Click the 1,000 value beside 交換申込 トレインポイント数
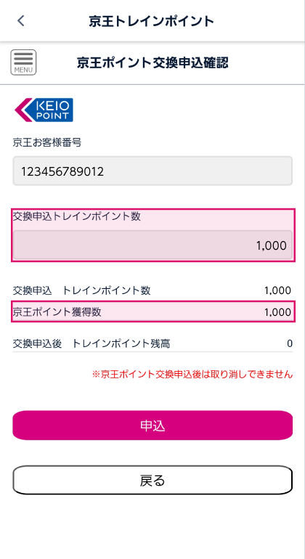This screenshot has height=559, width=305. 277,290
